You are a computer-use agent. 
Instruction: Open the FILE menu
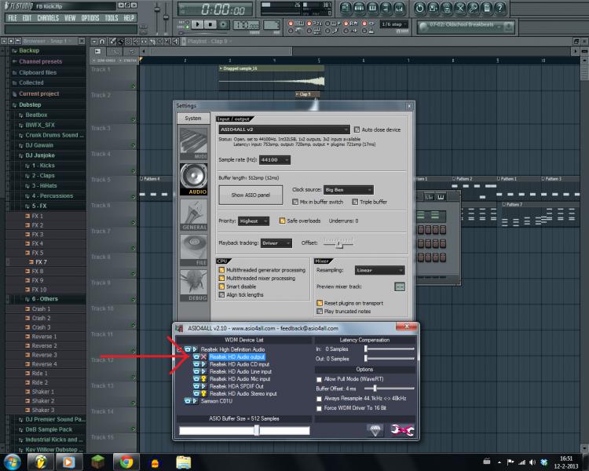coord(13,18)
